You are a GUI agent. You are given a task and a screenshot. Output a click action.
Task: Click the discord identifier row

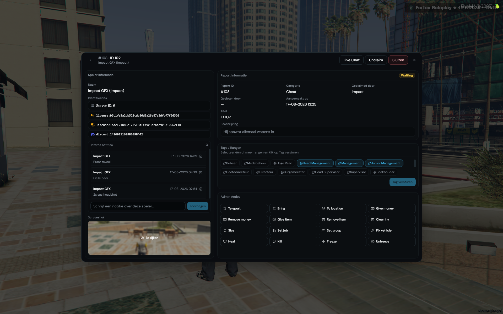pos(149,134)
